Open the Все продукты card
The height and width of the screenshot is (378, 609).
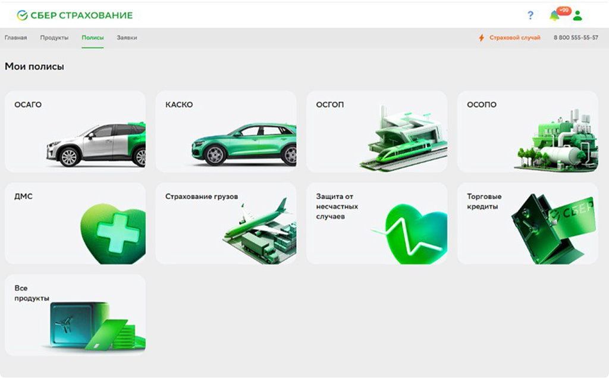75,315
